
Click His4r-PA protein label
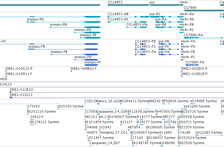coord(188,41)
